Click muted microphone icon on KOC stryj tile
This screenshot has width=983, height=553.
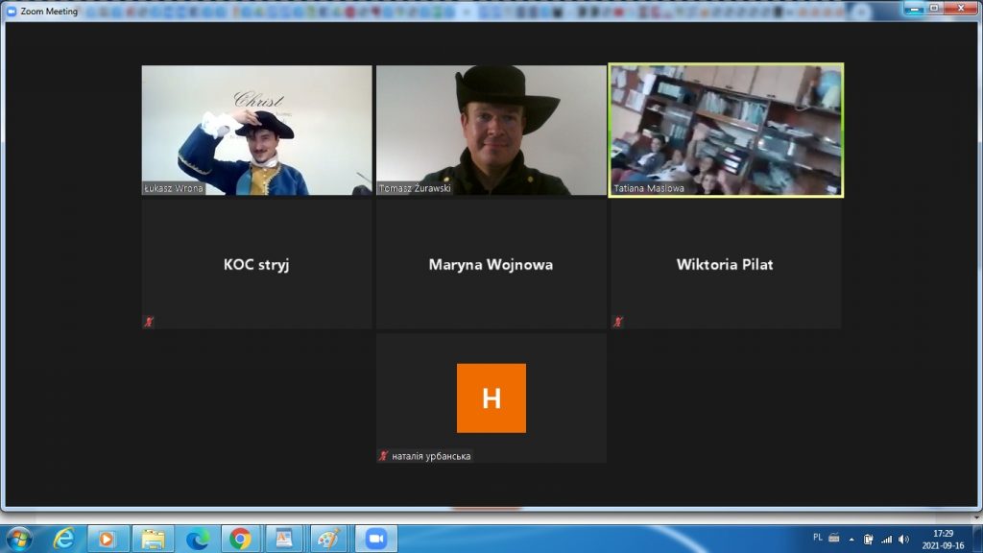149,322
